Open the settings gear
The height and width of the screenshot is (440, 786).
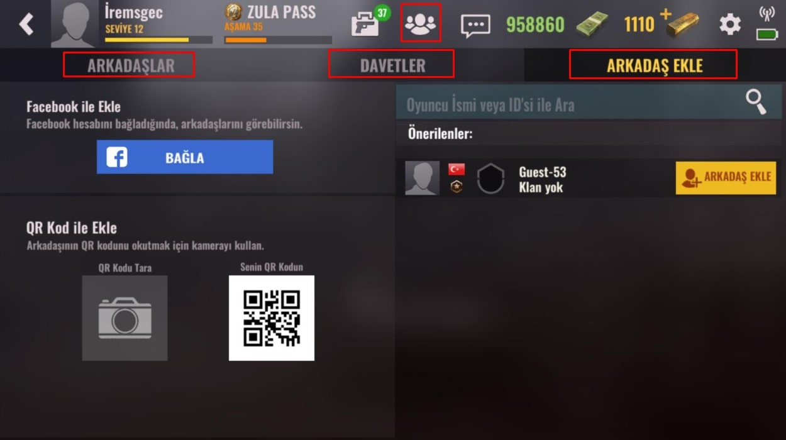730,25
